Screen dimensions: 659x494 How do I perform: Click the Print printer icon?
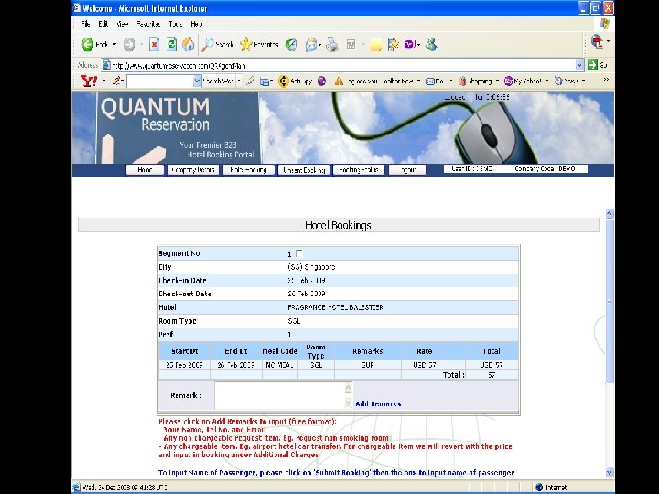pyautogui.click(x=332, y=44)
